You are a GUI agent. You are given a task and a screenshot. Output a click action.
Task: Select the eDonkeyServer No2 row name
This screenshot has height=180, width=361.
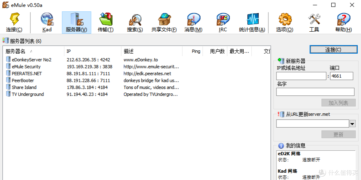[31, 60]
